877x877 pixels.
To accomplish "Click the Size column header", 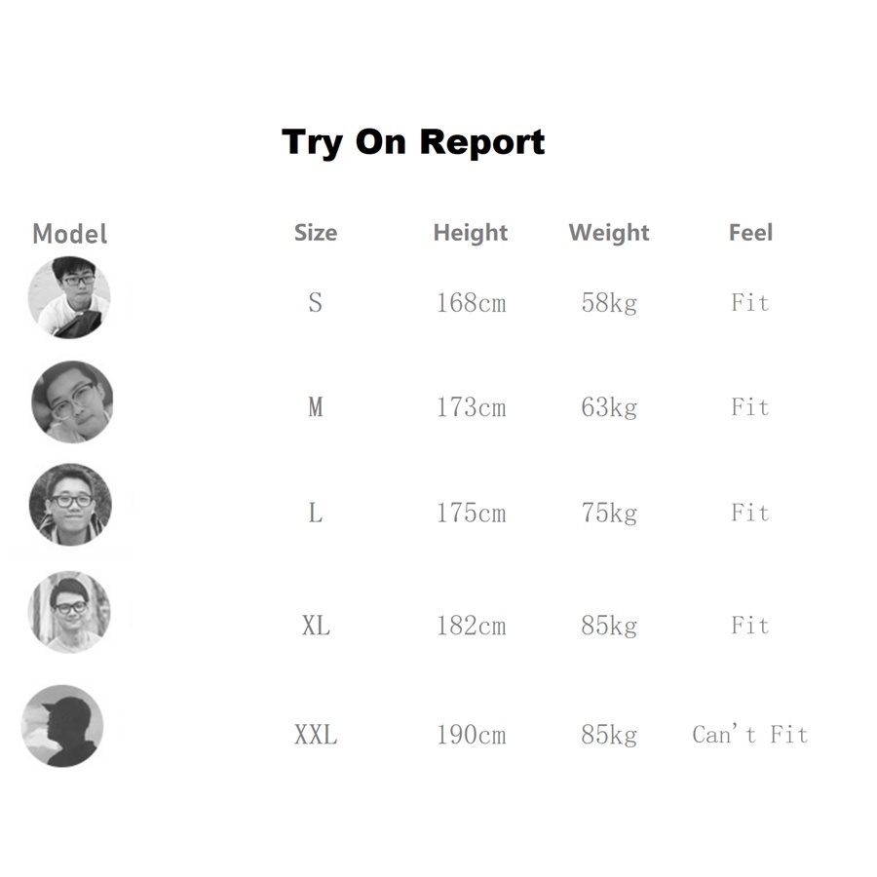I will (316, 233).
